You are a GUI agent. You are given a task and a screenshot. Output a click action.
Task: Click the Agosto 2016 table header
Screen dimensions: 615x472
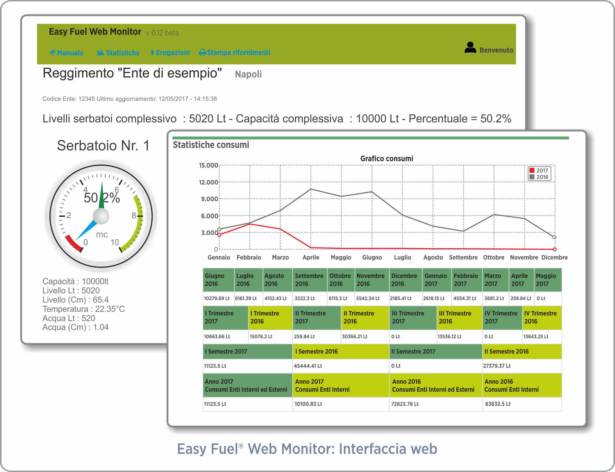(x=278, y=280)
